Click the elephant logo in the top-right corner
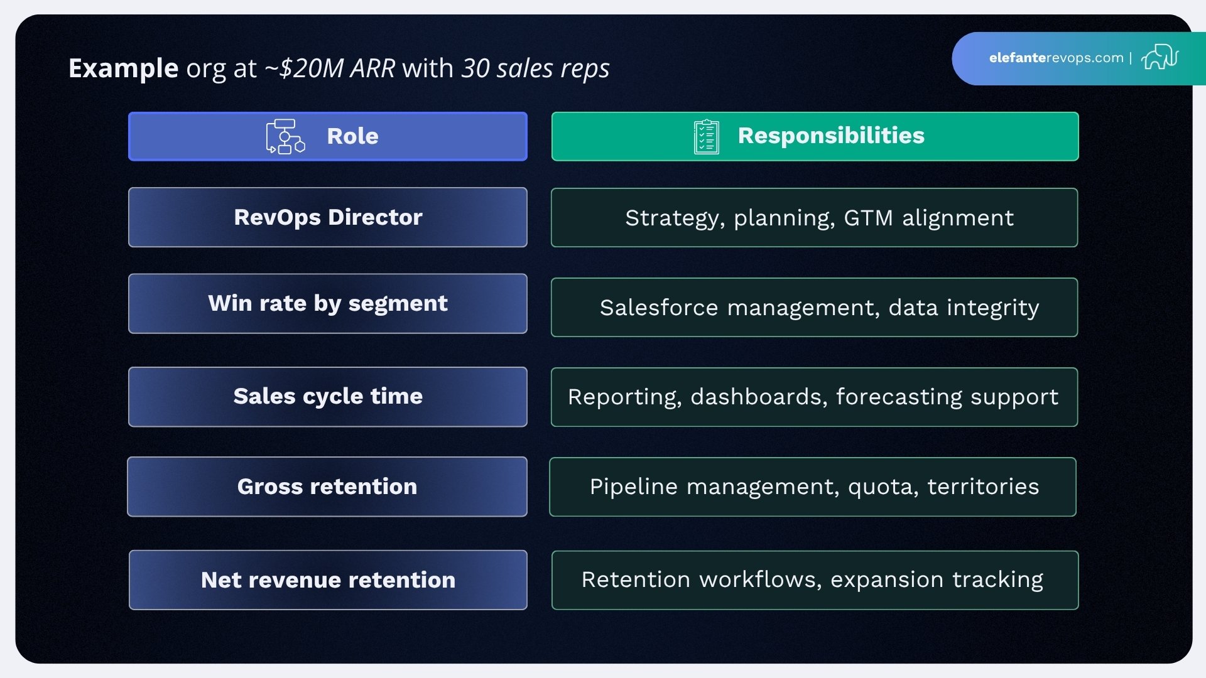This screenshot has width=1206, height=678. (1161, 58)
